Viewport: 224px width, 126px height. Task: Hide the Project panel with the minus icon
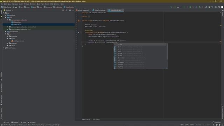tap(73, 10)
